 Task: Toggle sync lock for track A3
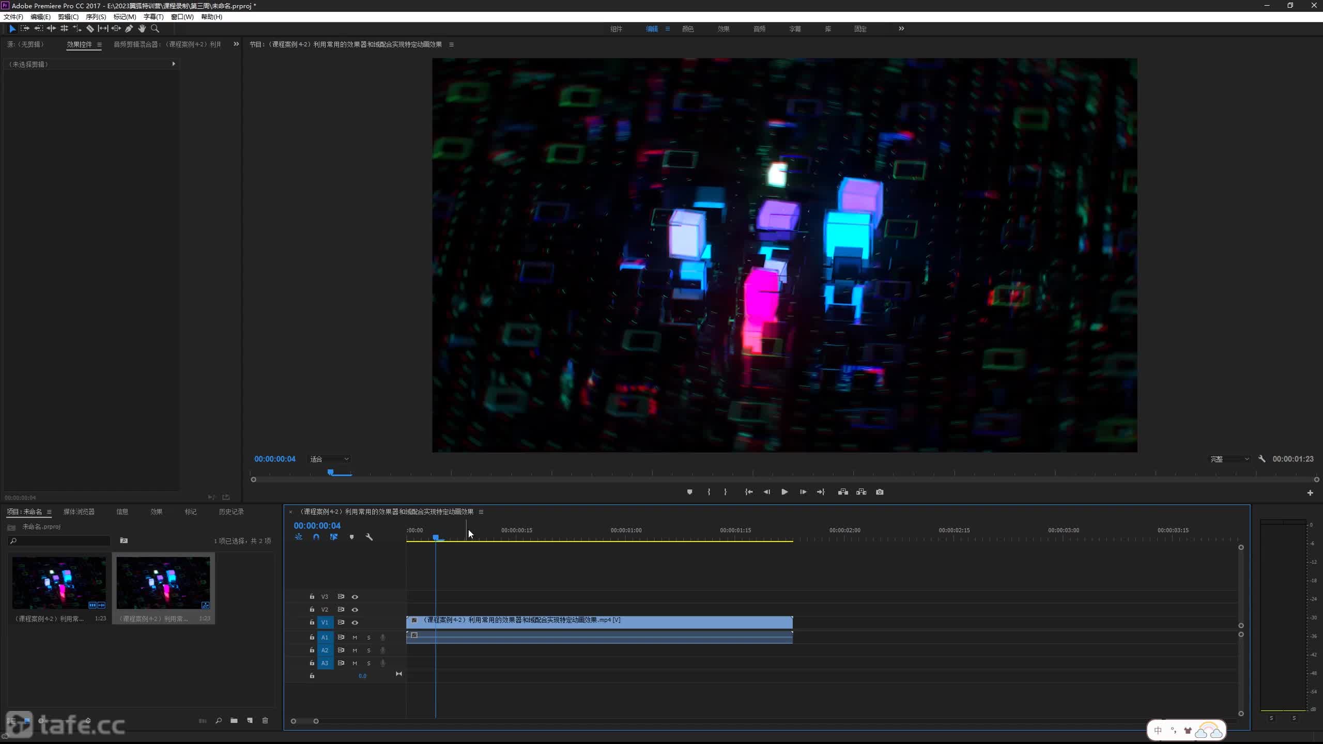341,663
